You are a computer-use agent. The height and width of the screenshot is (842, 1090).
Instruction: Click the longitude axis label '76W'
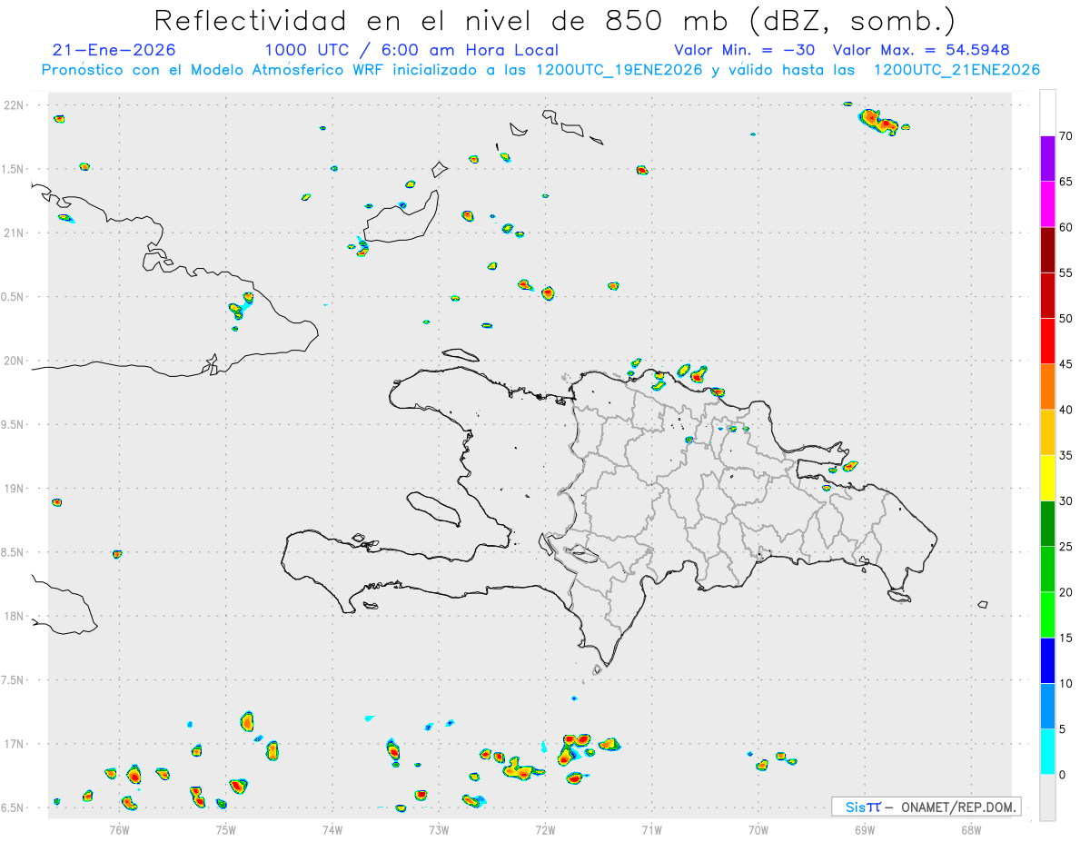(x=119, y=829)
